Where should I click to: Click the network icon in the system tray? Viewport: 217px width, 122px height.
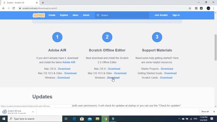[191, 119]
